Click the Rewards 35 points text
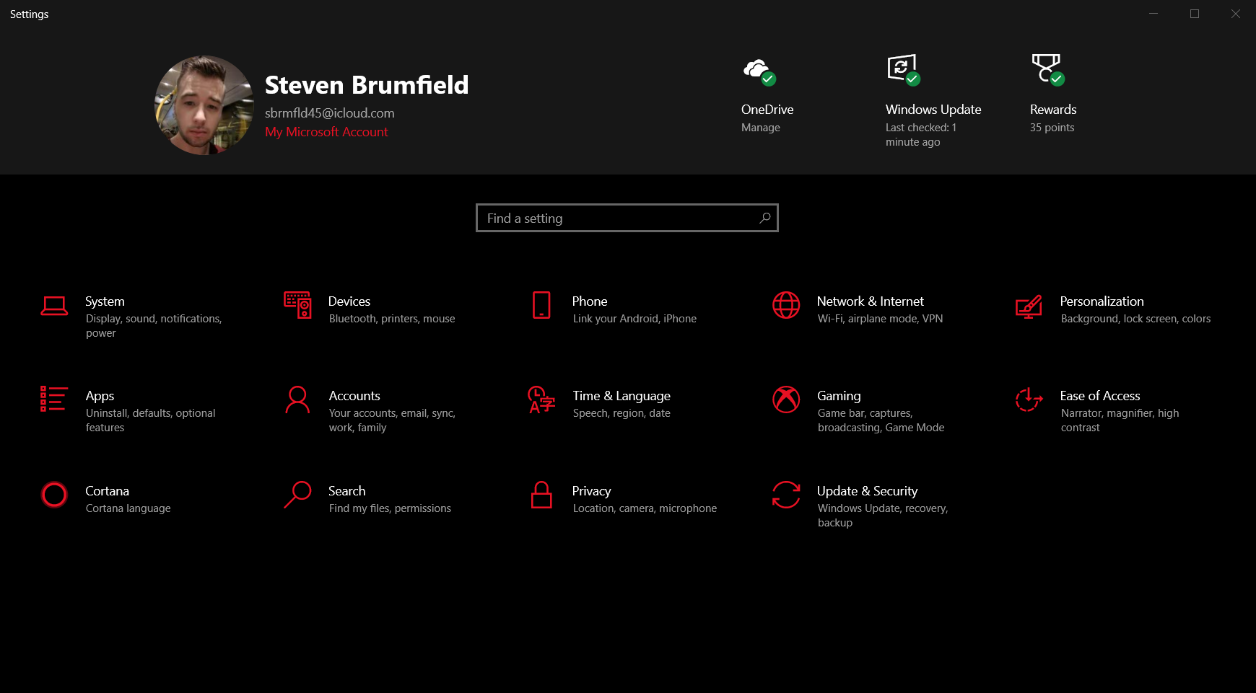This screenshot has width=1256, height=693. click(x=1052, y=128)
